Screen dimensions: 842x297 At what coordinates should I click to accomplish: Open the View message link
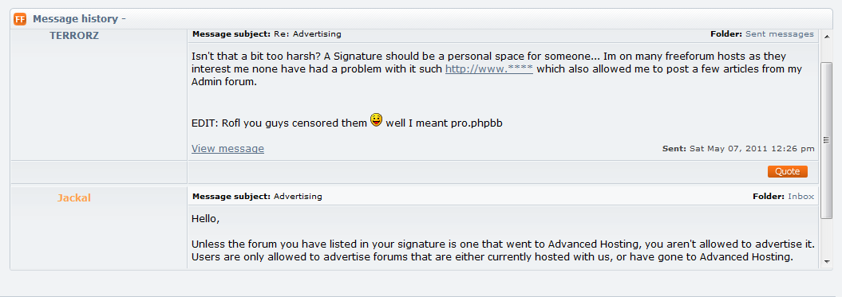coord(227,148)
